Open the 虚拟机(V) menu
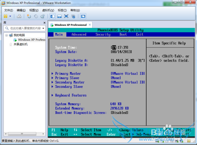This screenshot has width=197, height=145. pyautogui.click(x=48, y=10)
